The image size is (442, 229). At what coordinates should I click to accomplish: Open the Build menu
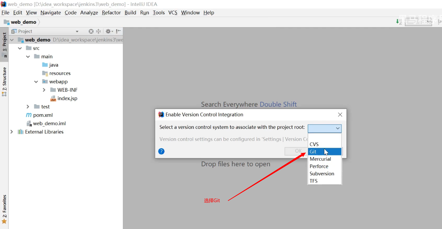[x=130, y=12]
